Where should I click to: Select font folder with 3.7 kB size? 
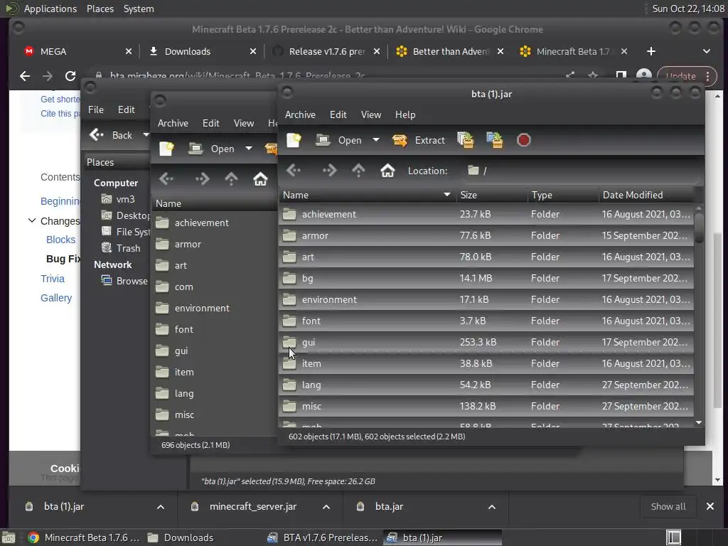click(x=486, y=321)
